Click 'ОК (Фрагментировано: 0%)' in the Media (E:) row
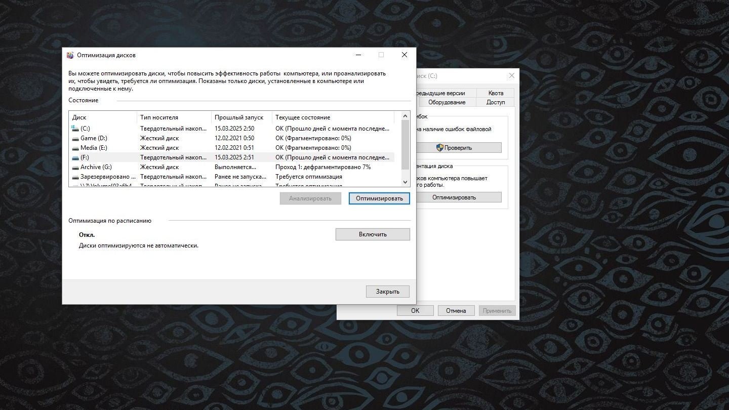This screenshot has height=410, width=729. click(313, 148)
